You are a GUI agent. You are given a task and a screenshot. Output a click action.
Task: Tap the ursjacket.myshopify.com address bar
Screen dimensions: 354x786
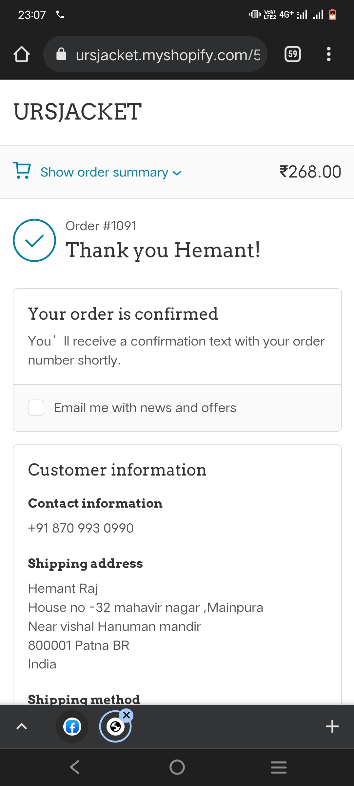[168, 55]
